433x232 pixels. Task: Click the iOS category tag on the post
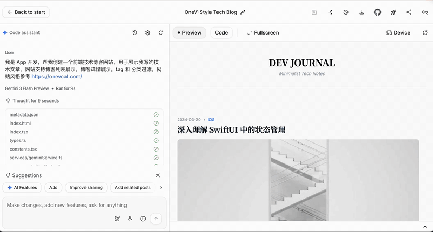coord(211,120)
